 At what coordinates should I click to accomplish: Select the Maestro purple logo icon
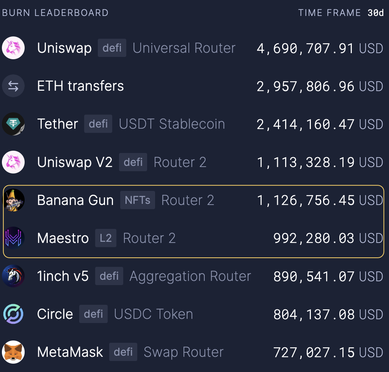tap(13, 238)
